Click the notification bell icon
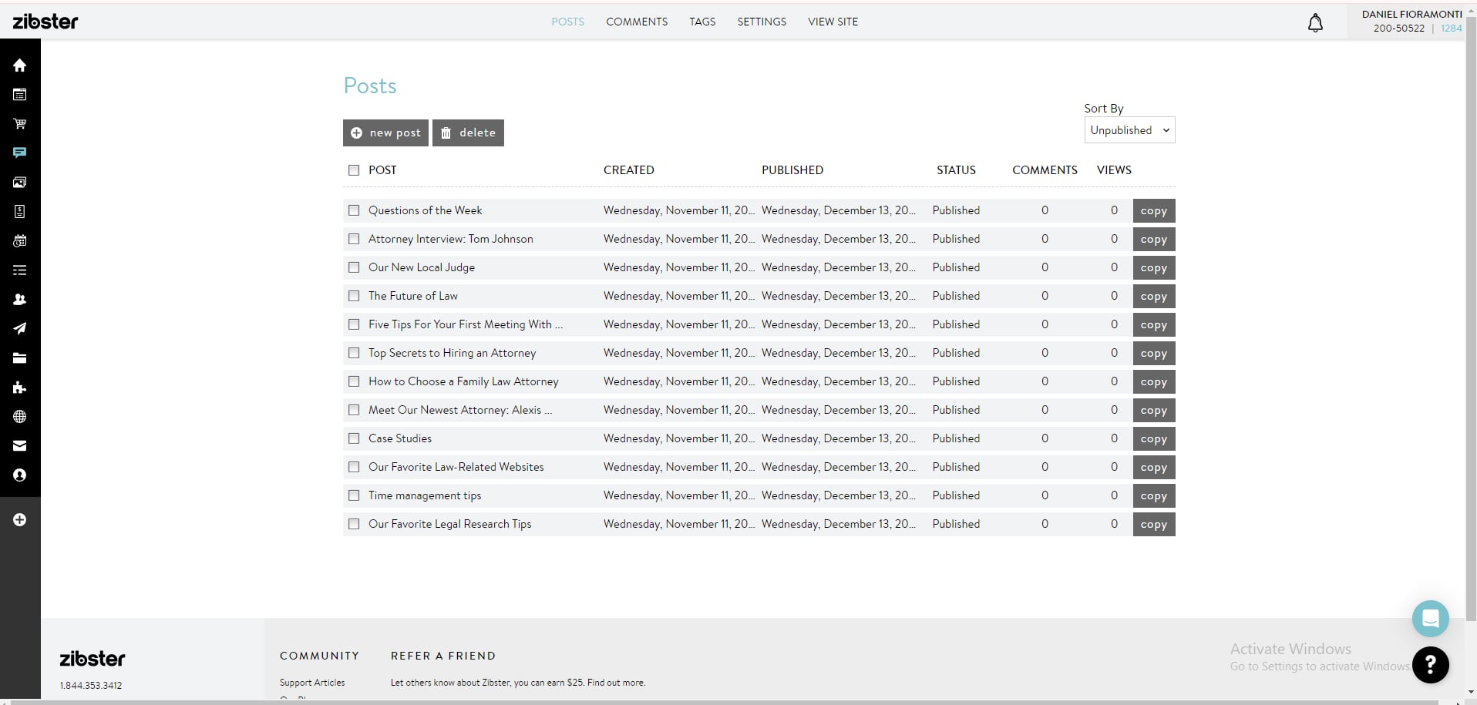1477x705 pixels. [1315, 23]
